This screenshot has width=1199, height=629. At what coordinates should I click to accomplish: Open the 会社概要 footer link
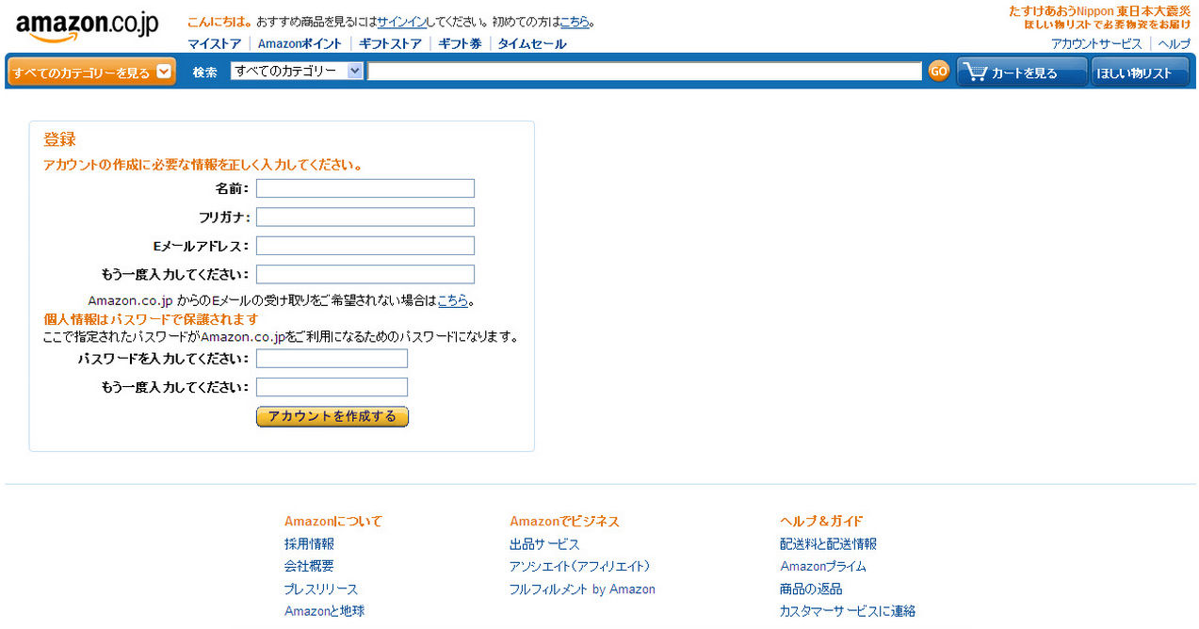pyautogui.click(x=309, y=566)
